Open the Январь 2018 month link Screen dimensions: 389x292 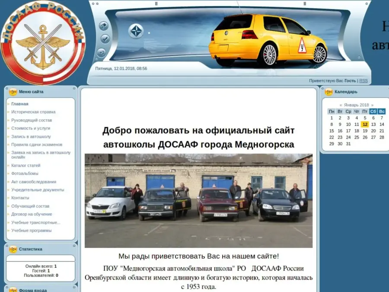(x=356, y=105)
